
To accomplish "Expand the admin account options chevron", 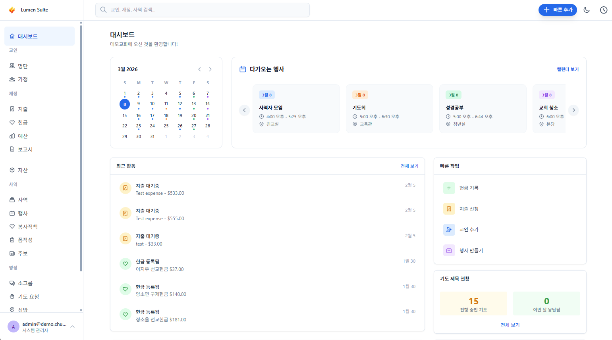I will [x=72, y=326].
